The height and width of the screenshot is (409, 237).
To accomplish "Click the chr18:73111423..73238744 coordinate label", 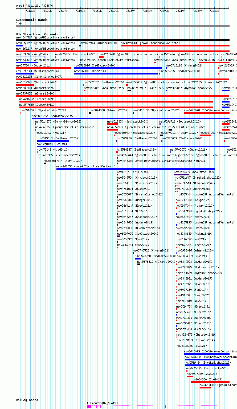I will point(35,6).
